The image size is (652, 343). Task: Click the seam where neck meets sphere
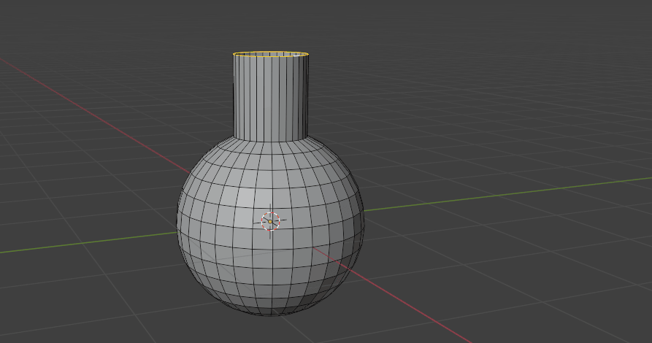point(271,140)
